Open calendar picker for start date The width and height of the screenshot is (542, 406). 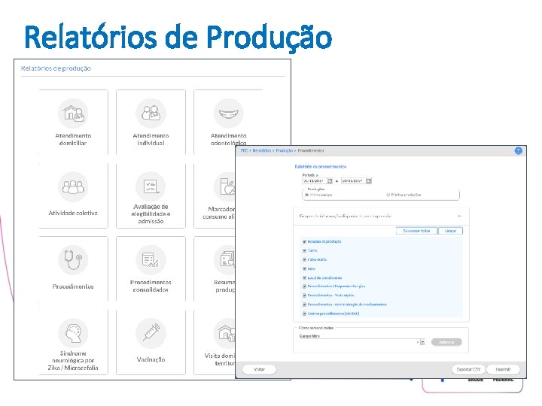tap(330, 181)
